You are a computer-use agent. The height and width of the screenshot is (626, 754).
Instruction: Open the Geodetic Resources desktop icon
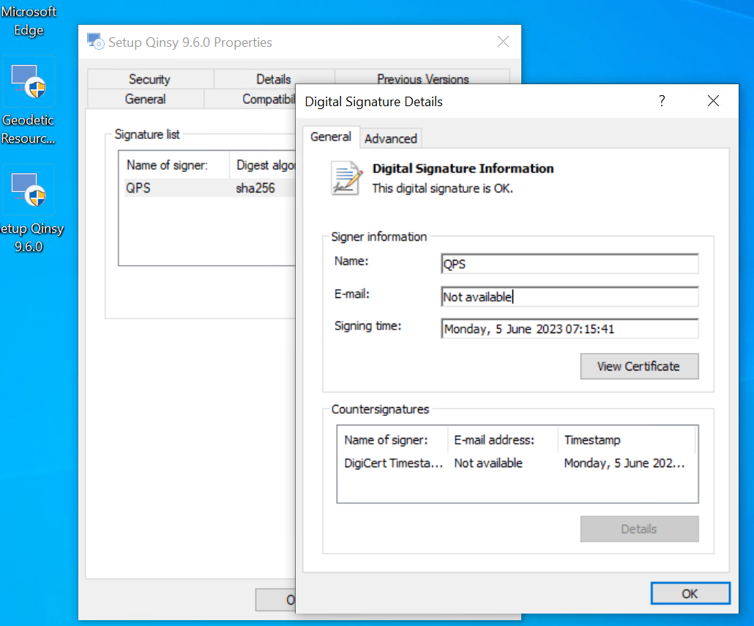pyautogui.click(x=29, y=83)
